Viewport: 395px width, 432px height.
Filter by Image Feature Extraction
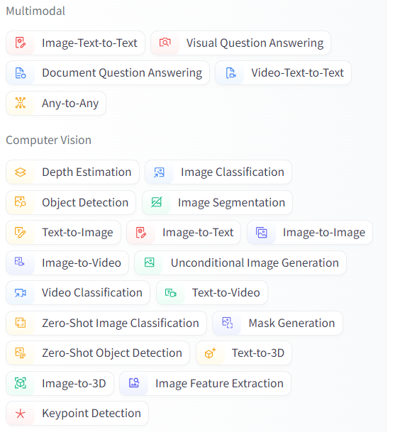pyautogui.click(x=205, y=383)
